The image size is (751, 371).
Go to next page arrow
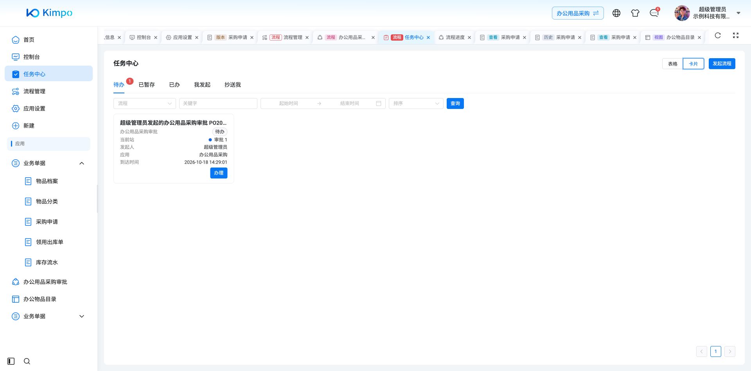pyautogui.click(x=730, y=351)
